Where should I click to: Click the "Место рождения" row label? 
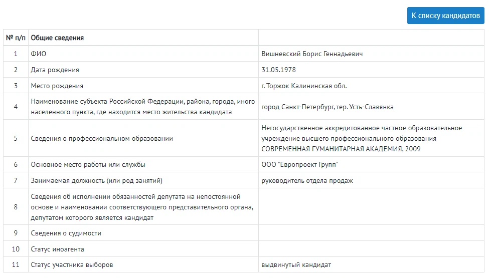point(57,86)
